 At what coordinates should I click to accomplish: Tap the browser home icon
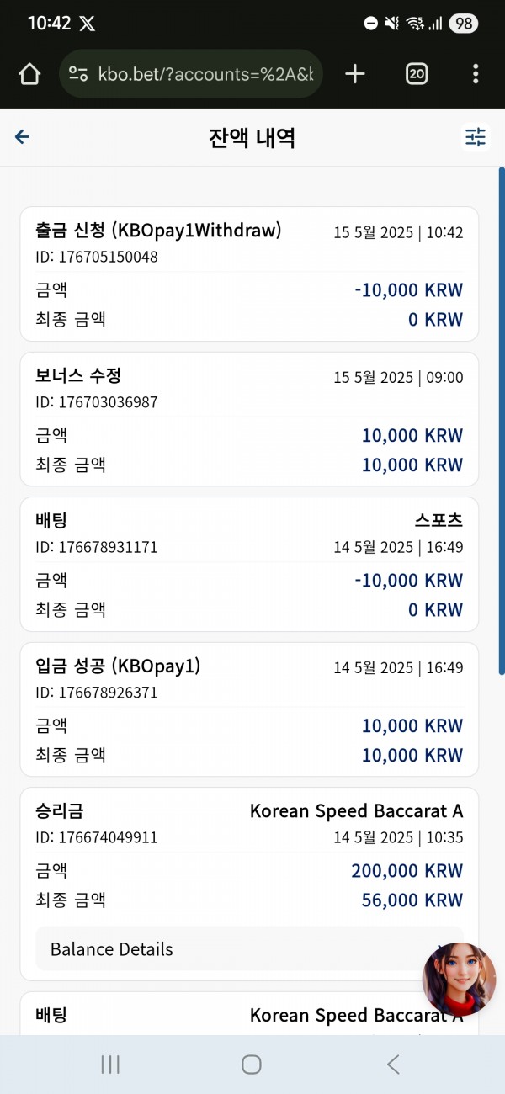click(29, 74)
